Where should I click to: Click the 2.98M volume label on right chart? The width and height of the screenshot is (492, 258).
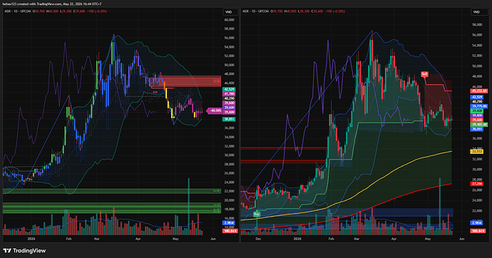click(476, 223)
